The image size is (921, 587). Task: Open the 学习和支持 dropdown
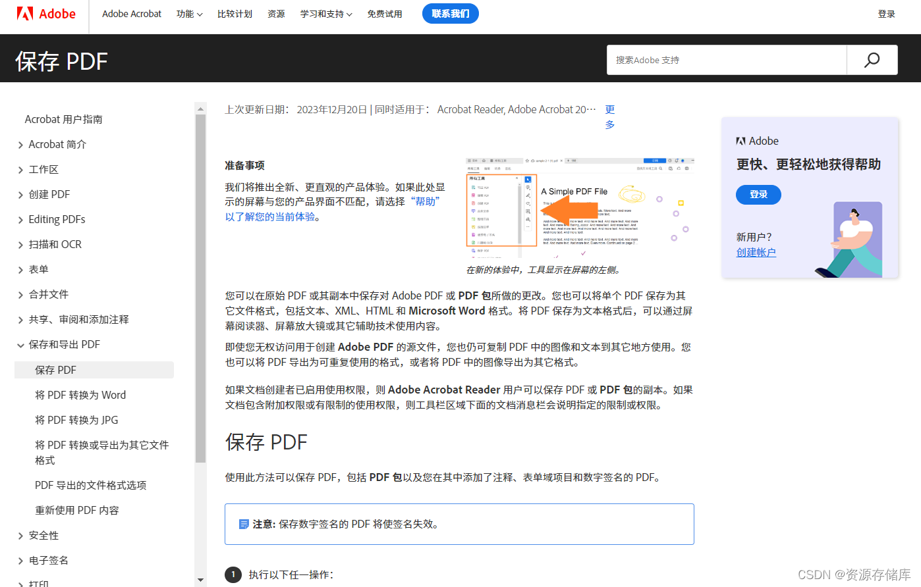click(325, 13)
